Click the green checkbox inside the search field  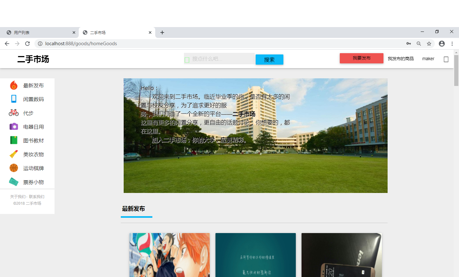[187, 60]
